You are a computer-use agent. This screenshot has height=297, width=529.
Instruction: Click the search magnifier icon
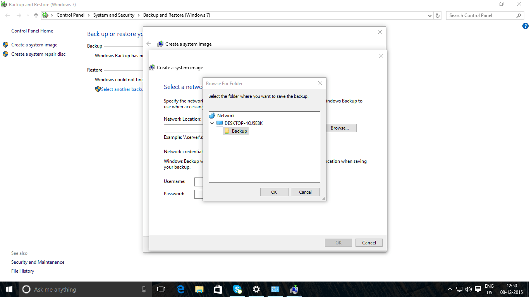(x=519, y=15)
